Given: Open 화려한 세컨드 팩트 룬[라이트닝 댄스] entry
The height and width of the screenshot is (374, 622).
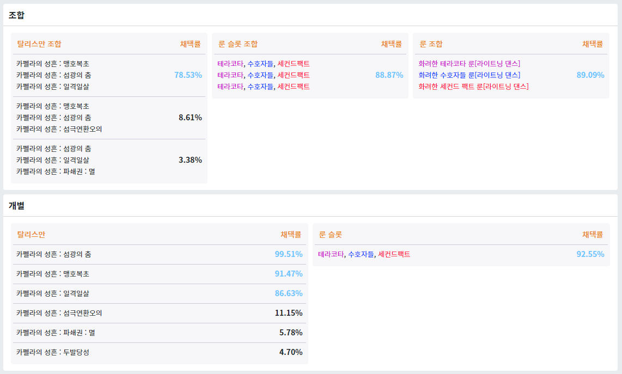Looking at the screenshot, I should (473, 87).
